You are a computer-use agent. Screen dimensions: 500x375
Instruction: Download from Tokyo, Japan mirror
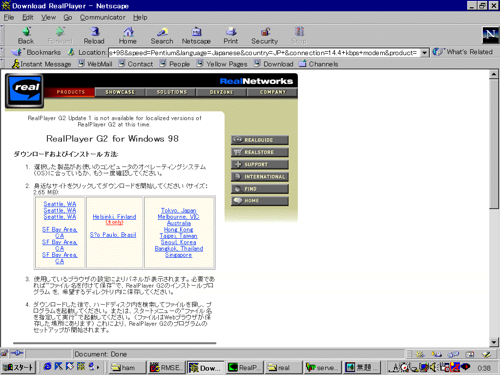coord(179,210)
